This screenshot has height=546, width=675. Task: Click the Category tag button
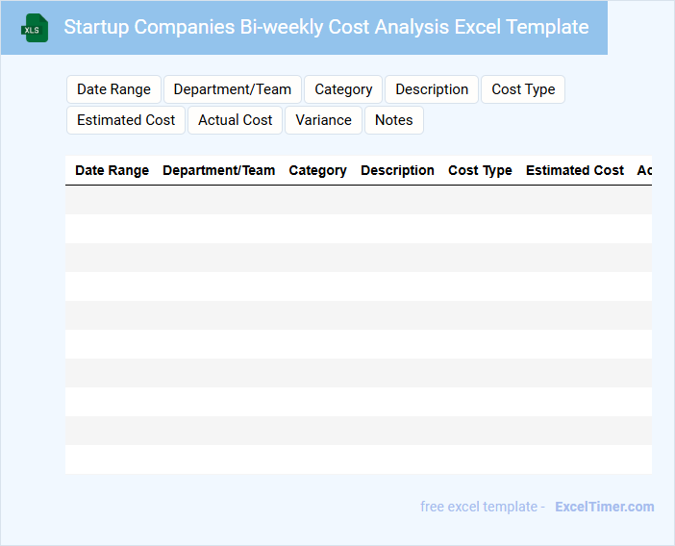coord(343,89)
